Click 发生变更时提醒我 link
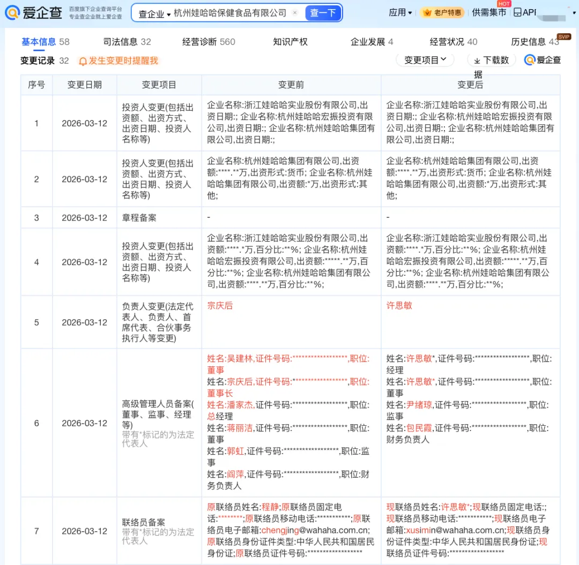Screen dimensions: 579x565 pyautogui.click(x=123, y=61)
